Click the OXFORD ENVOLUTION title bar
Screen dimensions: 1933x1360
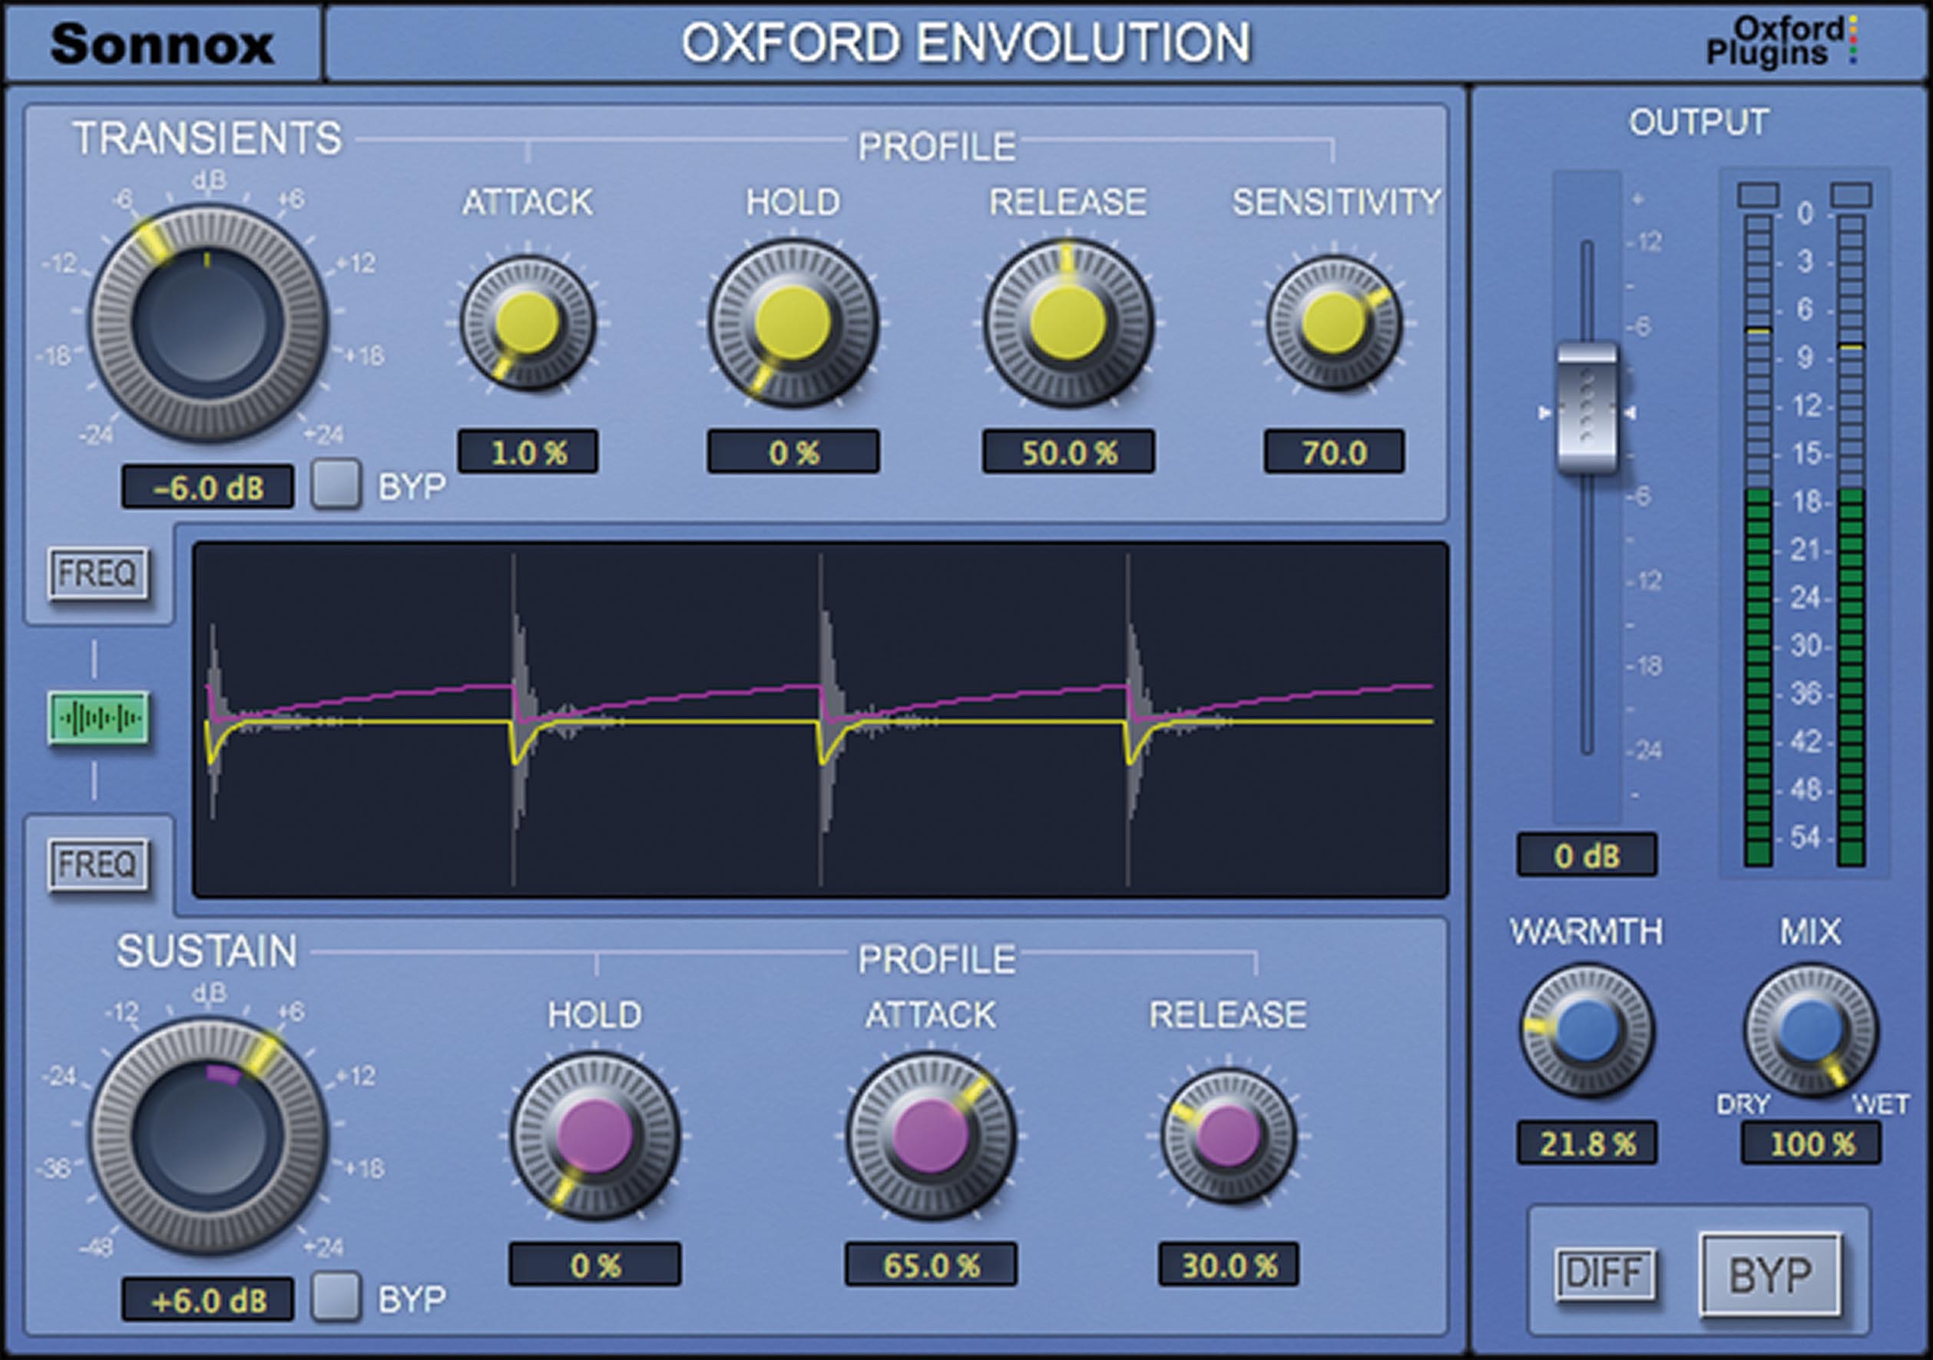tap(965, 42)
